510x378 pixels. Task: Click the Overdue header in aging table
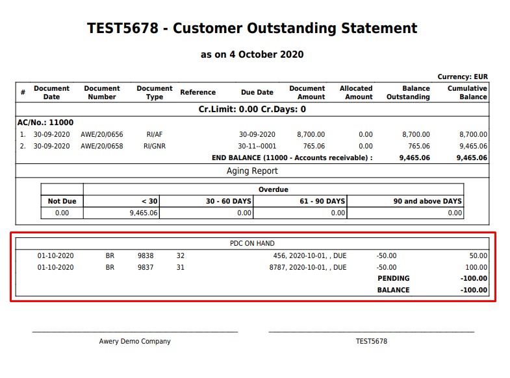coord(274,189)
